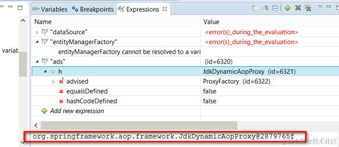The height and width of the screenshot is (147, 339).
Task: Open the Breakpoints tab
Action: click(93, 9)
